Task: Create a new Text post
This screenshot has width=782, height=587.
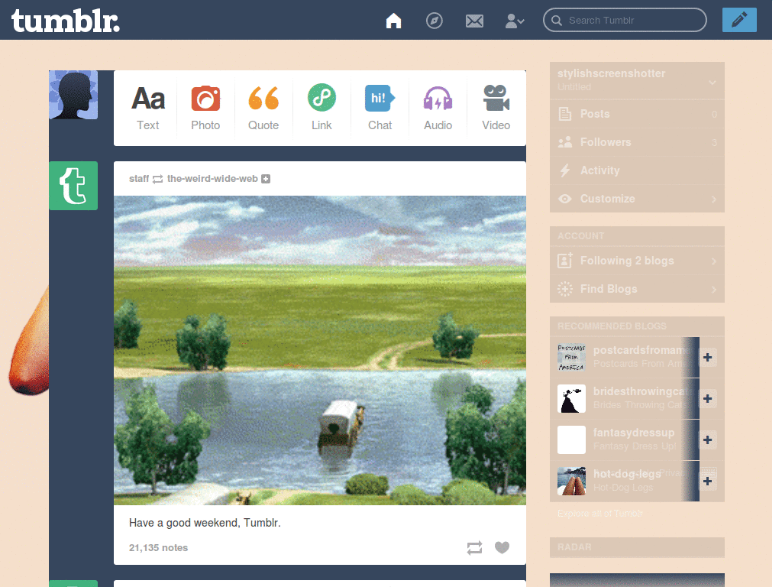Action: [x=148, y=108]
